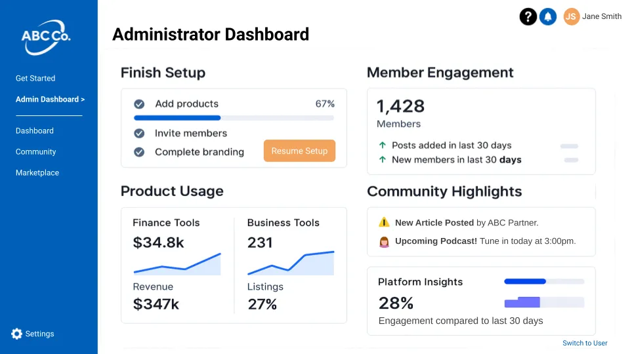Click the podcast host avatar icon
Viewport: 630px width, 354px height.
tap(385, 241)
